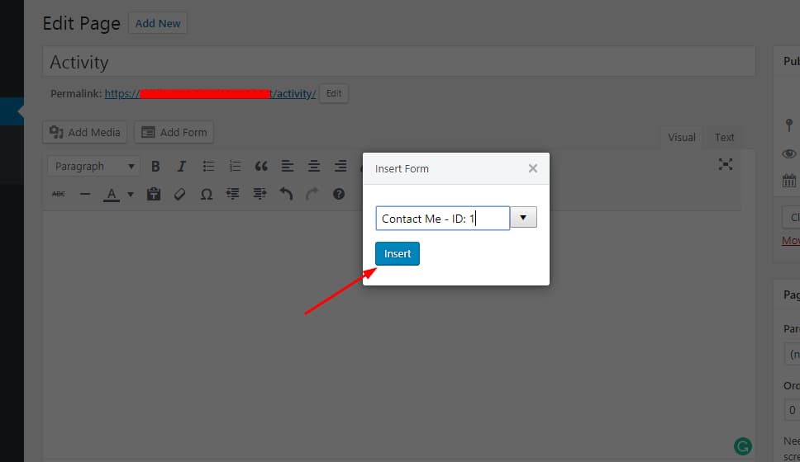Click the Insert button
Viewport: 800px width, 462px height.
(398, 254)
